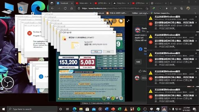Open Mail app from the taskbar

click(x=94, y=109)
